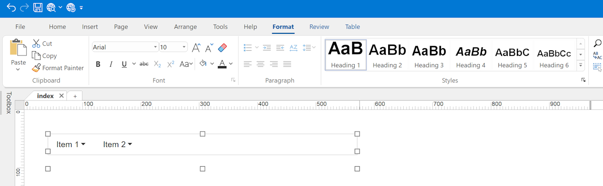Expand the fill color dropdown arrow

point(212,64)
